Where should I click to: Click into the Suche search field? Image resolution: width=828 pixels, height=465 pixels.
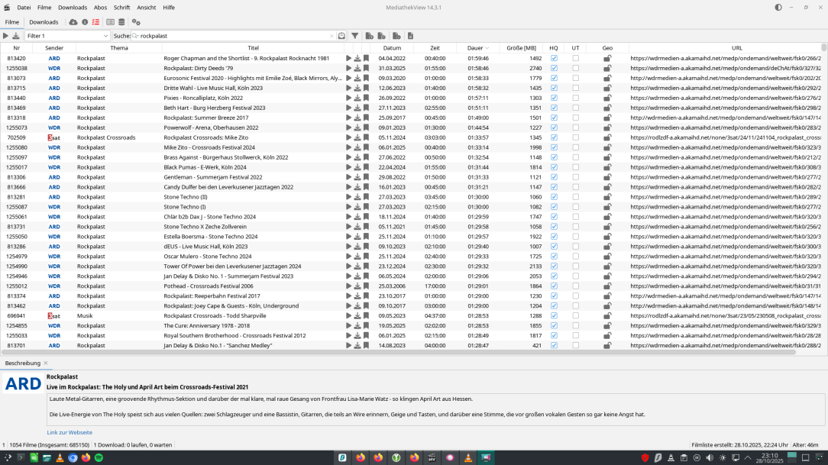click(x=234, y=36)
